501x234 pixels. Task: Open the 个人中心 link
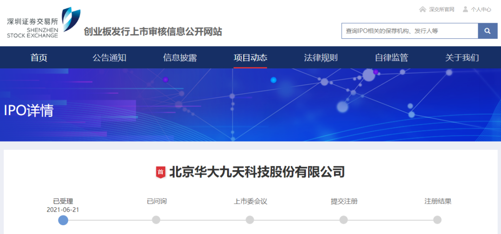point(481,9)
